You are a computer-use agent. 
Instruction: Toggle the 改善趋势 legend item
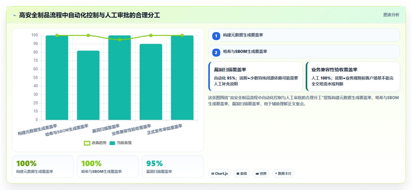click(95, 143)
